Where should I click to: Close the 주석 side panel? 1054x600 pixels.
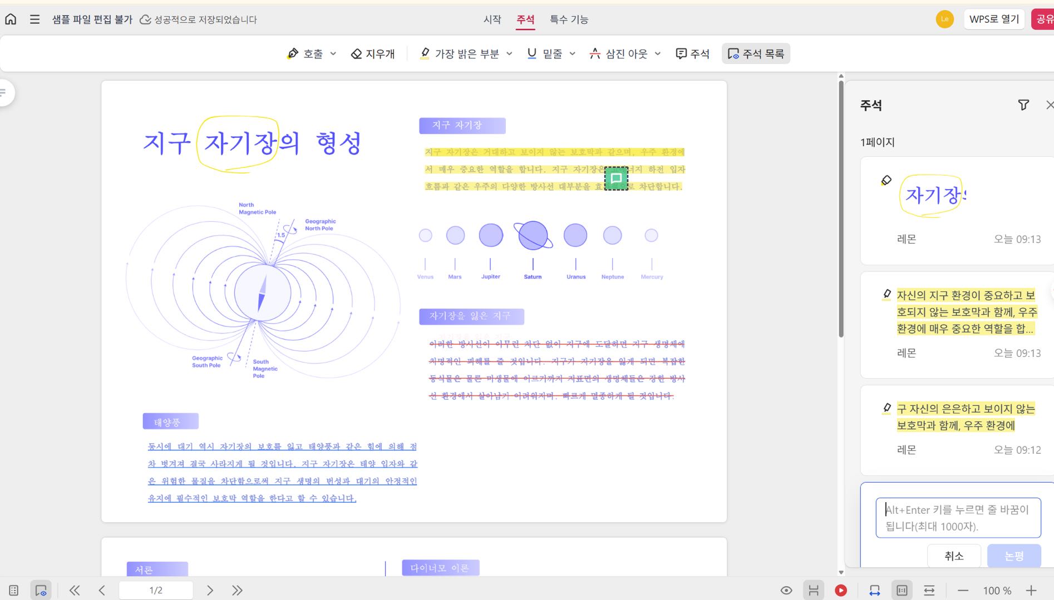pos(1049,105)
